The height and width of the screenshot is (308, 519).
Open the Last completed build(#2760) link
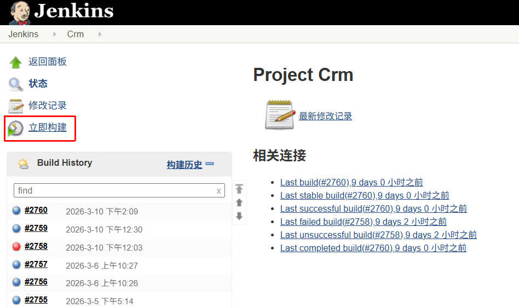tap(373, 248)
